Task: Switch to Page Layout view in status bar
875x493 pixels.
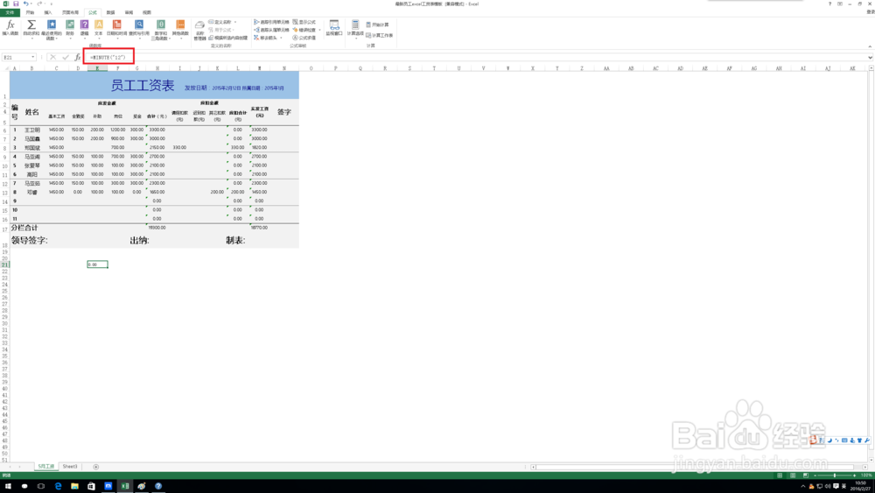Action: tap(793, 475)
